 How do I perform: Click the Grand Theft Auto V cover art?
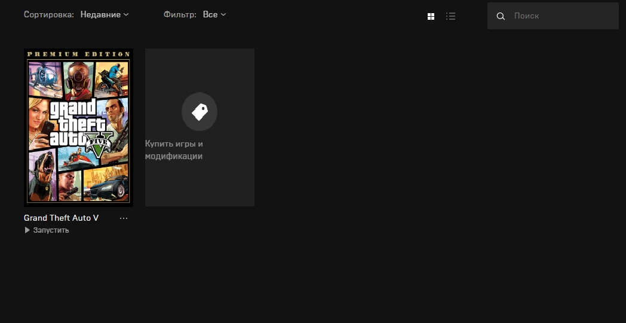[79, 127]
